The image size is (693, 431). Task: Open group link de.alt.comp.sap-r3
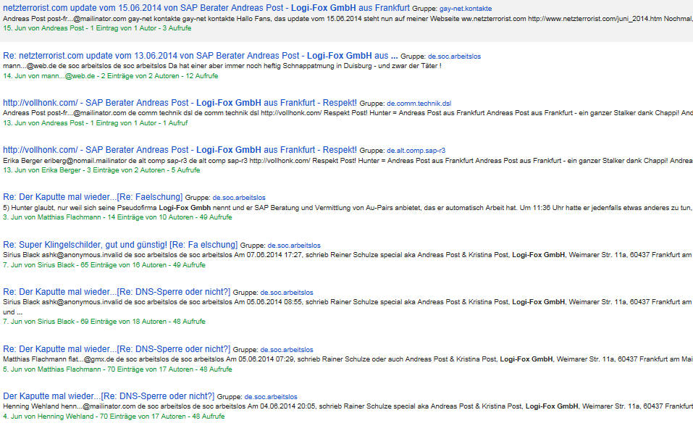point(416,150)
